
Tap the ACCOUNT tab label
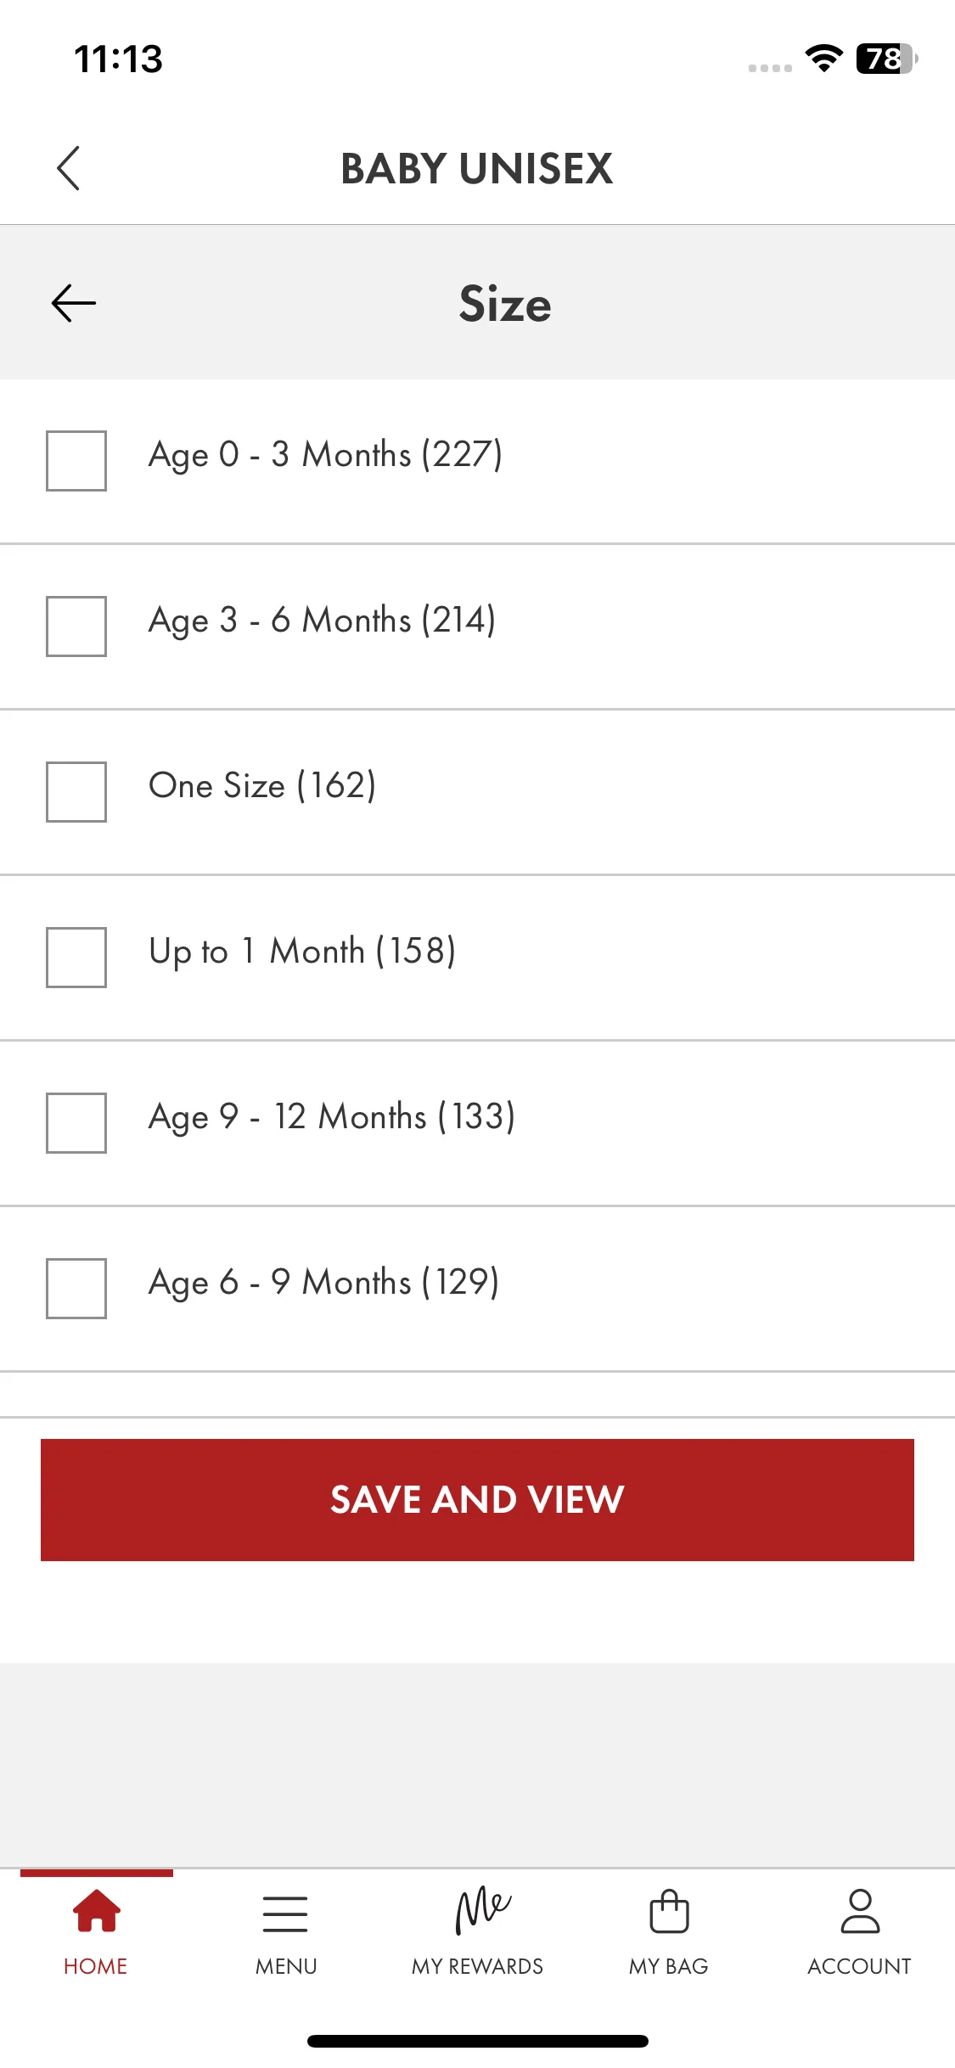pos(859,1966)
